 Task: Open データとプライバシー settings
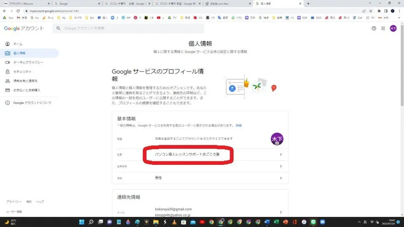(x=28, y=62)
